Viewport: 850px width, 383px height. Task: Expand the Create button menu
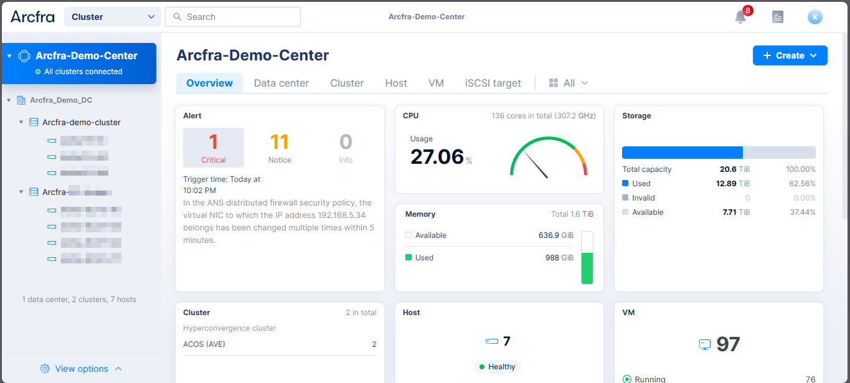[790, 55]
